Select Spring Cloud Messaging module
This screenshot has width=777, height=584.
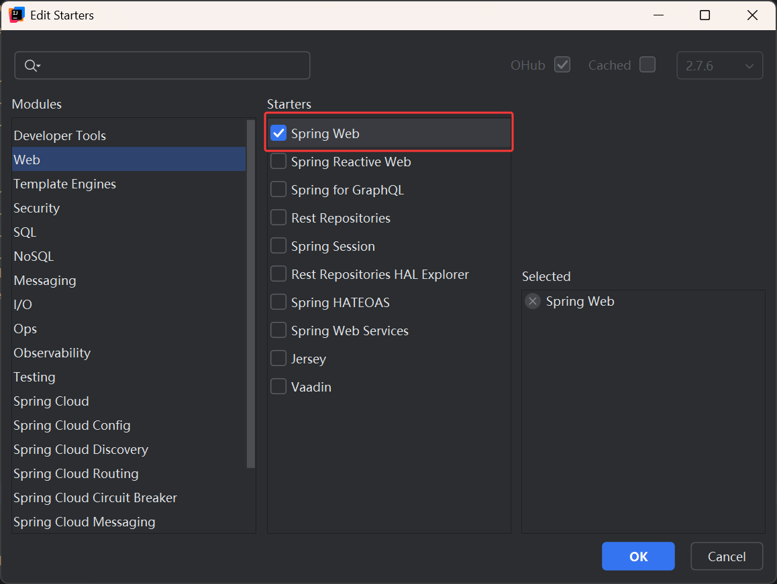pyautogui.click(x=129, y=522)
